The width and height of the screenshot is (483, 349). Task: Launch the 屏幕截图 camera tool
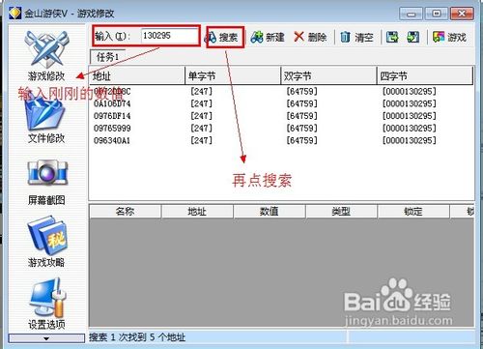[47, 183]
